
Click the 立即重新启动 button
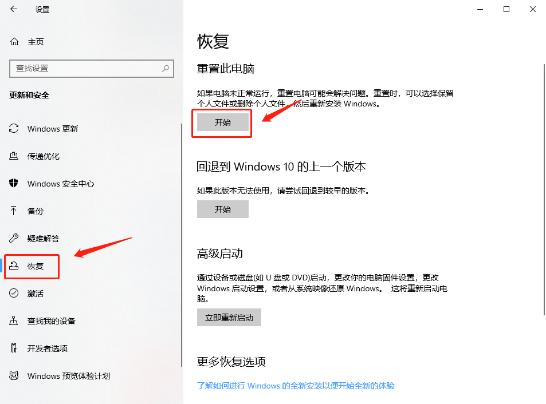[x=229, y=318]
